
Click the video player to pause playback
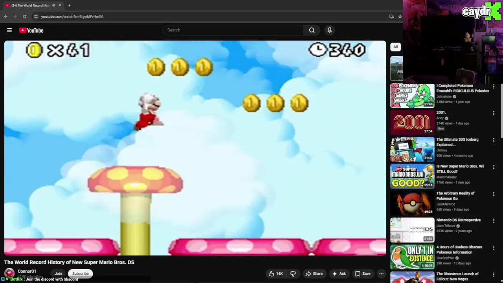(195, 148)
